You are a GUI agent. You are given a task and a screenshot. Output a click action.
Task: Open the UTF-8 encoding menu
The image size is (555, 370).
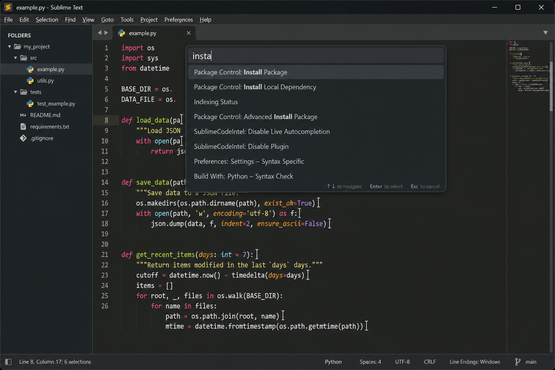[403, 362]
